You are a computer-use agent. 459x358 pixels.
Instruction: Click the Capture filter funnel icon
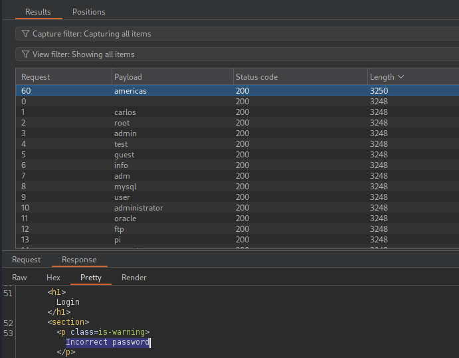(25, 34)
